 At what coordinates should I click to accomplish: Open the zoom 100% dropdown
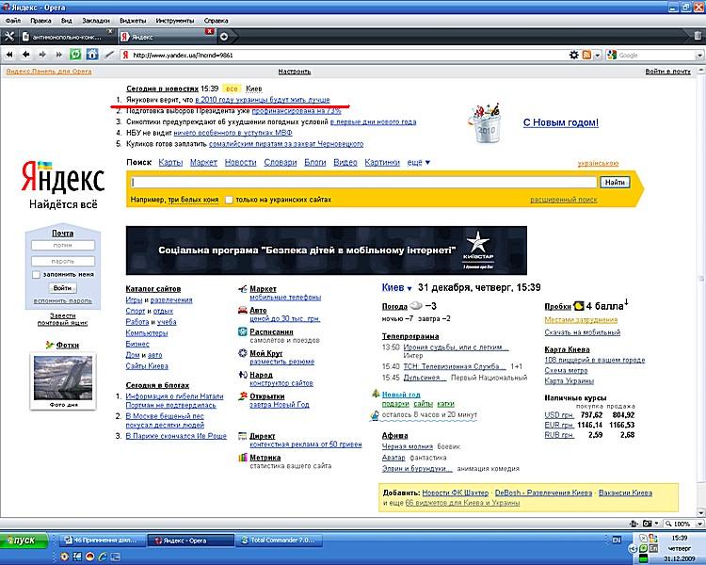point(696,525)
